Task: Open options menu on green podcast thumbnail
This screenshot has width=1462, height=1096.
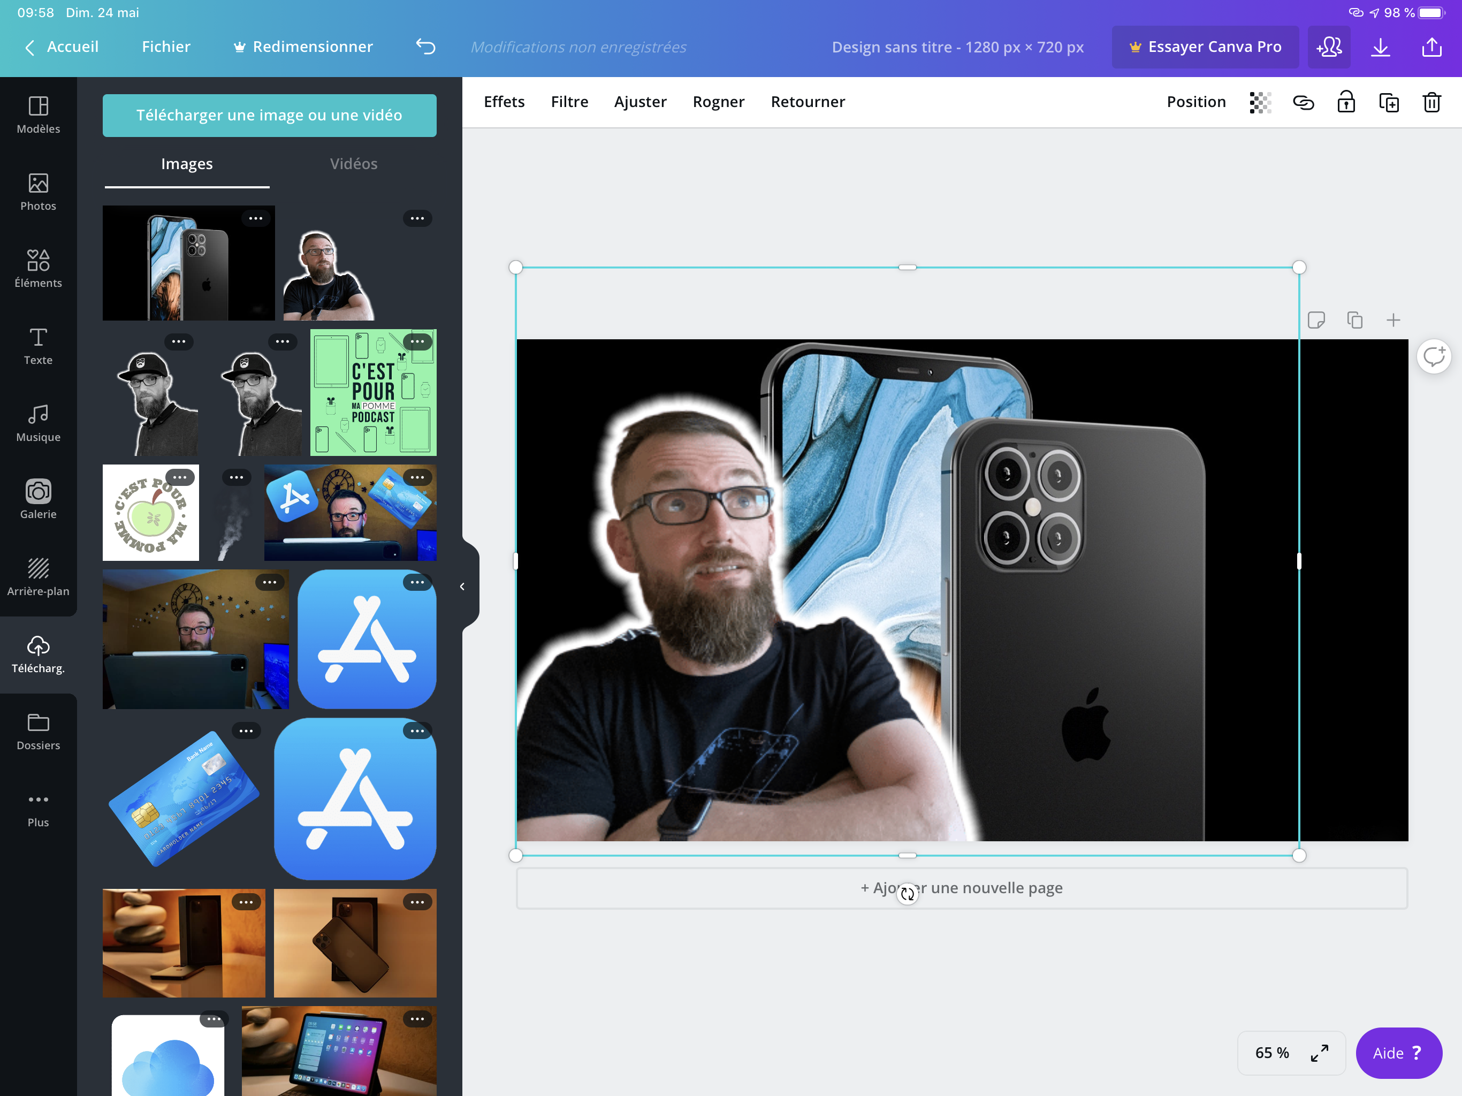Action: point(418,342)
